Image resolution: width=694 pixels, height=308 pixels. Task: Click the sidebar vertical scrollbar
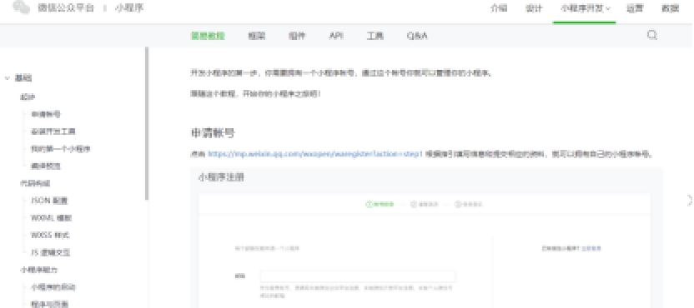(x=147, y=124)
